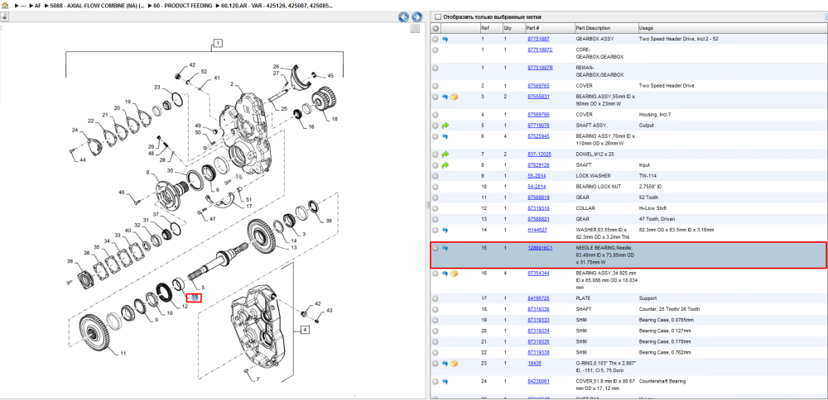Open part number link 87319330
Image resolution: width=828 pixels, height=400 pixels.
pos(538,309)
